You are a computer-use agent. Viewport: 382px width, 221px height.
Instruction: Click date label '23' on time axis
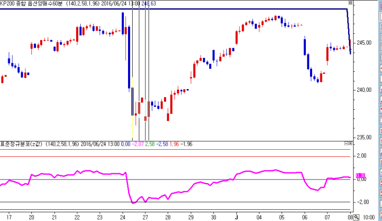[100, 217]
